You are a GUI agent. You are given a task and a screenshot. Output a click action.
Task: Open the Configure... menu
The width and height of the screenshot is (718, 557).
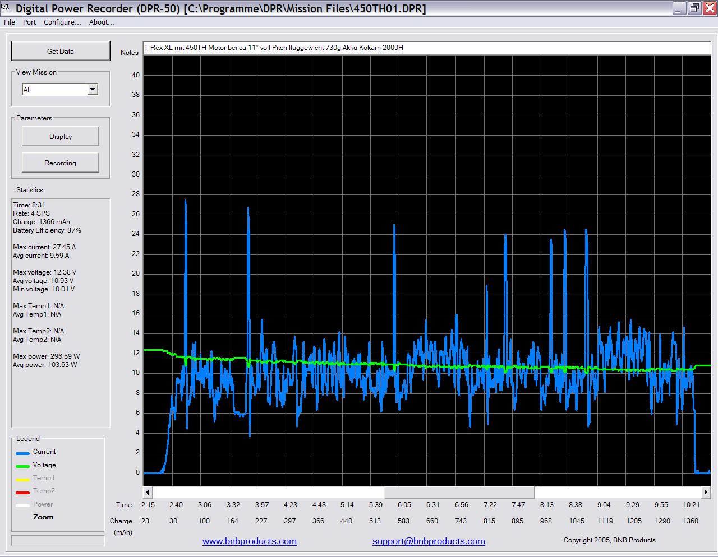click(62, 22)
